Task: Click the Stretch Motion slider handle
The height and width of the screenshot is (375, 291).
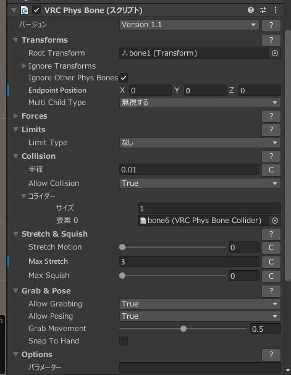Action: 122,247
